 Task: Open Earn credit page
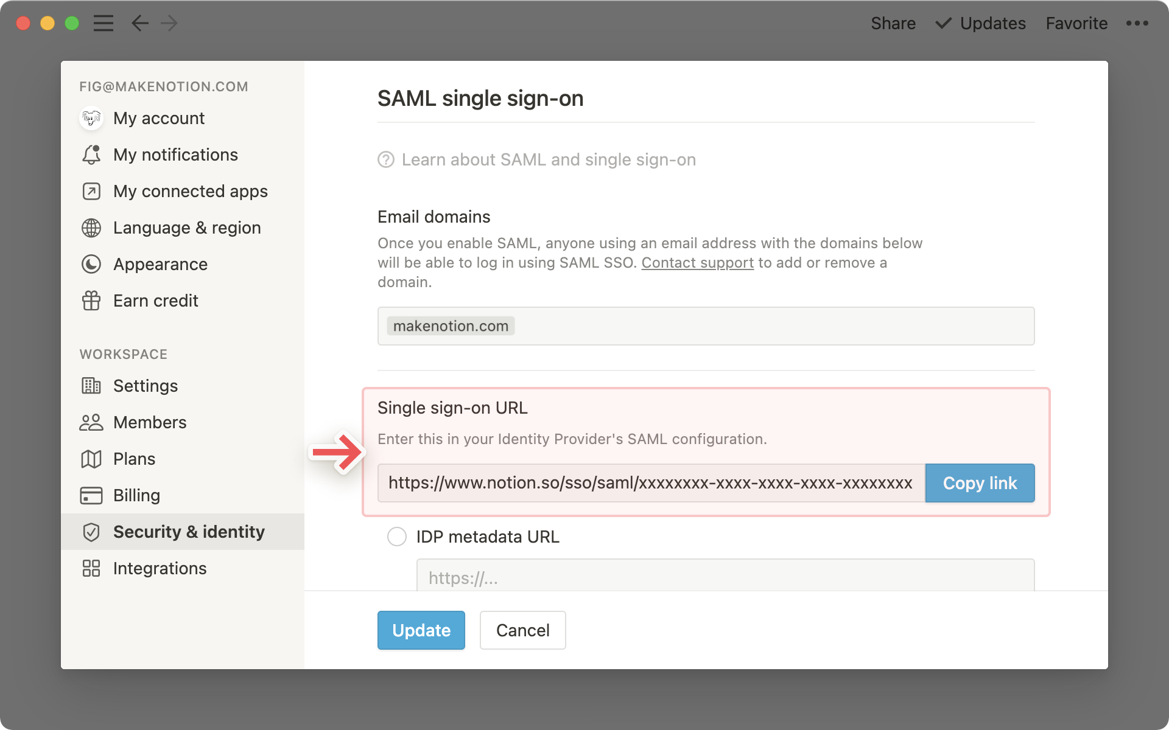tap(183, 301)
